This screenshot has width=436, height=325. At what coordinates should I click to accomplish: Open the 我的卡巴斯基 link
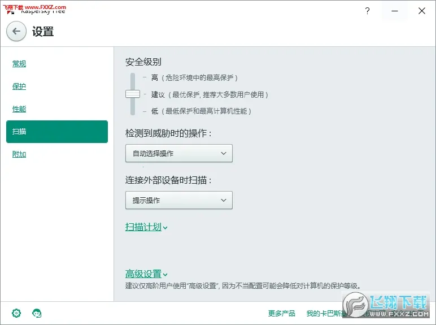pyautogui.click(x=328, y=314)
